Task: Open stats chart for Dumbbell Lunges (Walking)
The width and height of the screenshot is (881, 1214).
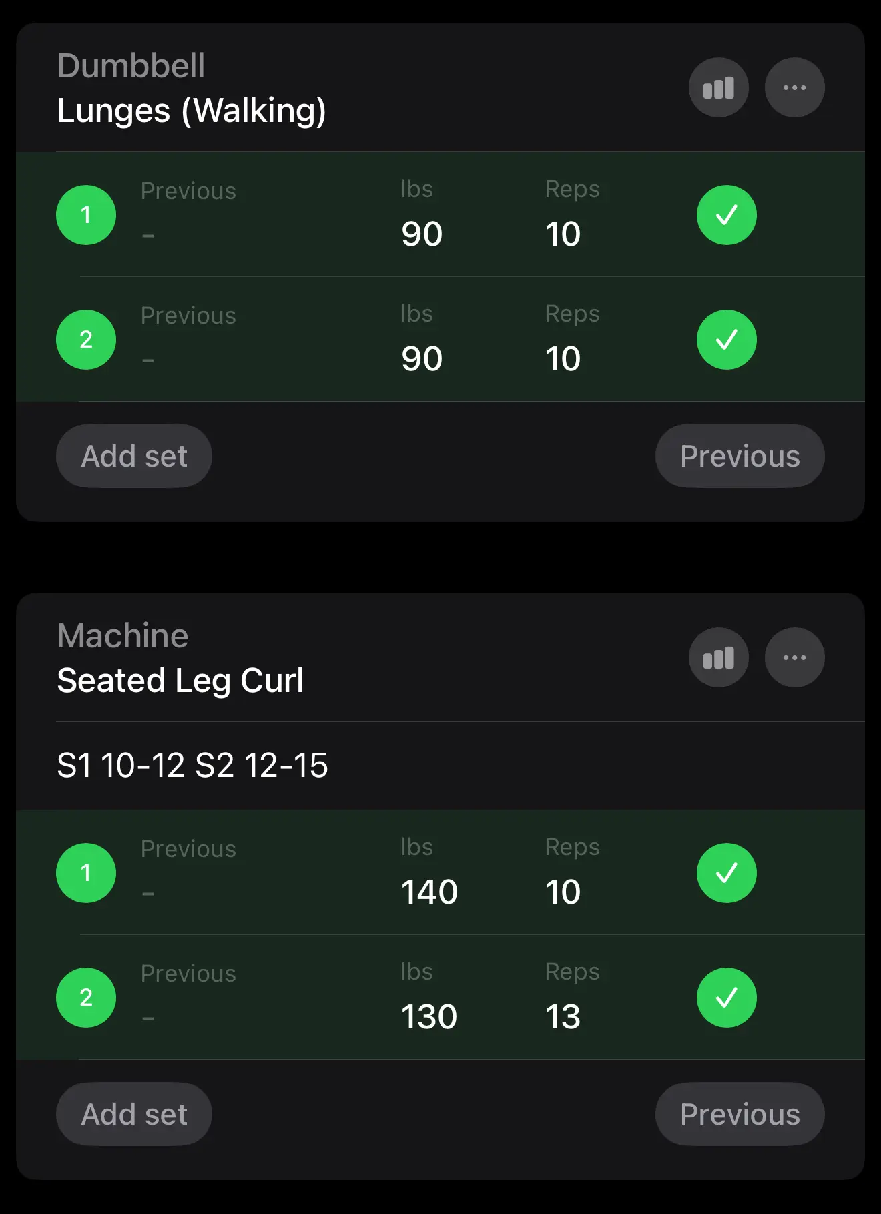Action: (x=718, y=87)
